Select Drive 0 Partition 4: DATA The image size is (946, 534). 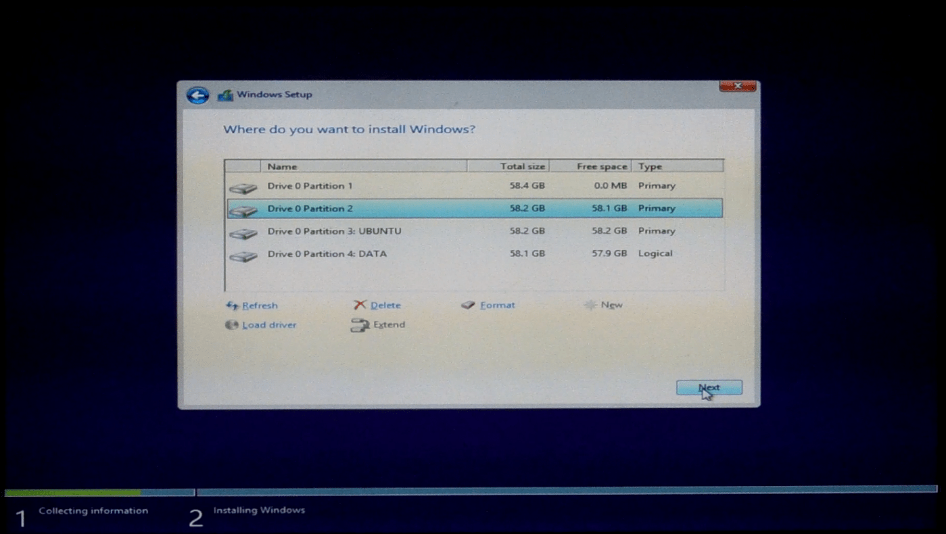click(475, 254)
